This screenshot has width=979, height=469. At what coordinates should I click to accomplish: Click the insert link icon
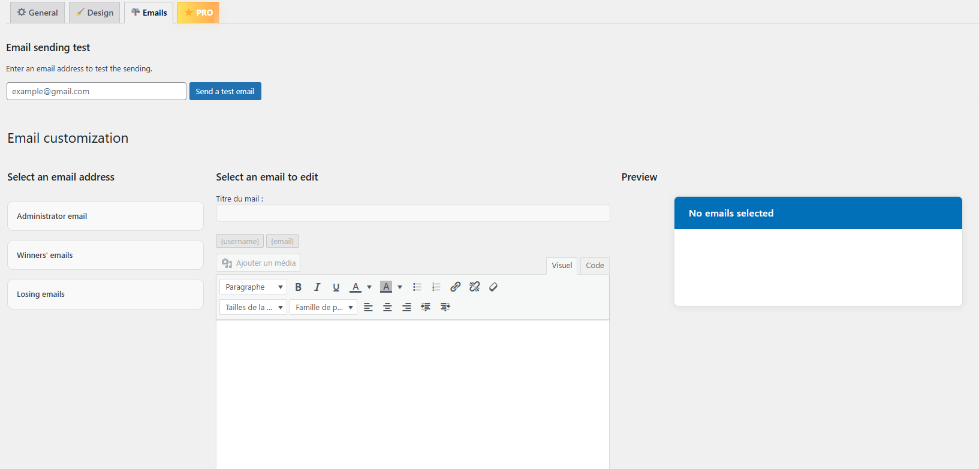[x=456, y=287]
